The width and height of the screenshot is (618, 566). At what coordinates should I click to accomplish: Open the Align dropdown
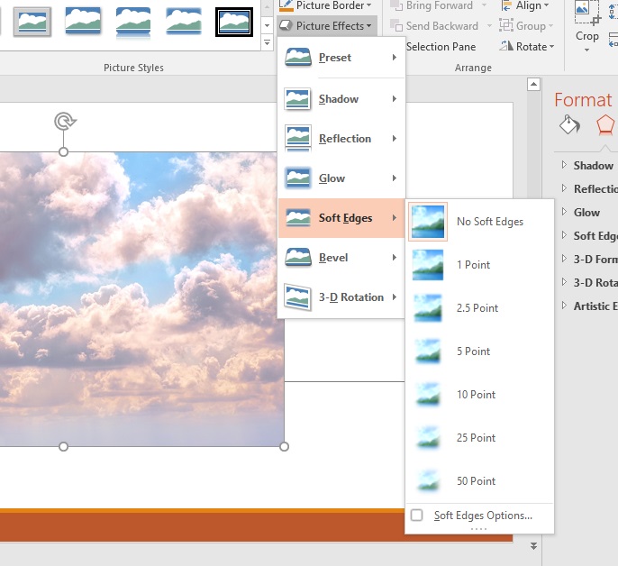point(524,5)
